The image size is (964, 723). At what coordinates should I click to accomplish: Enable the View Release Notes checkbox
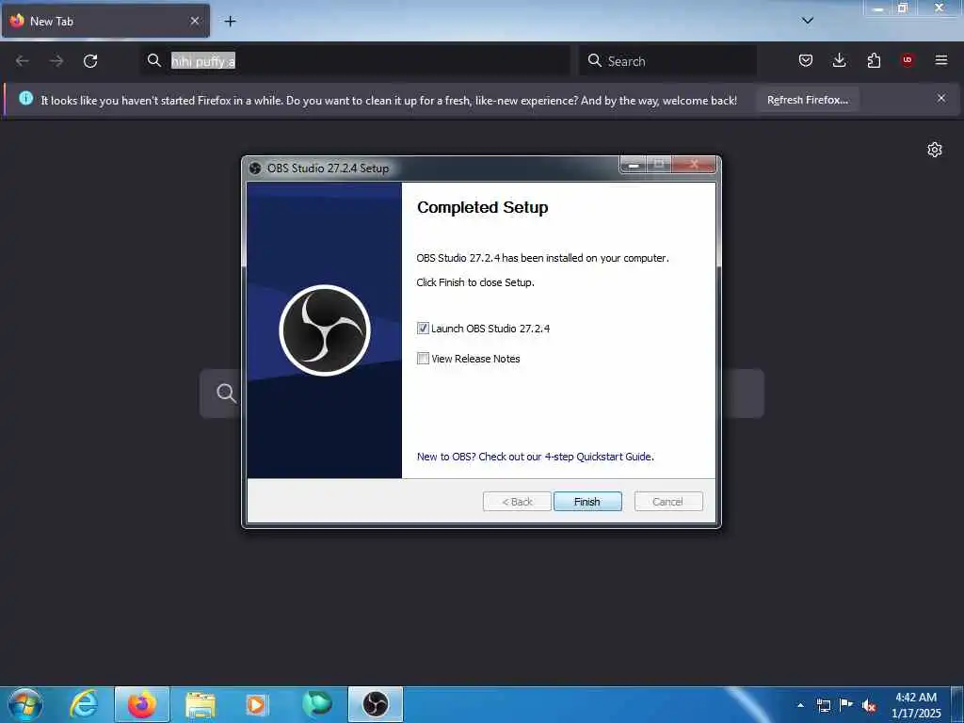point(423,359)
